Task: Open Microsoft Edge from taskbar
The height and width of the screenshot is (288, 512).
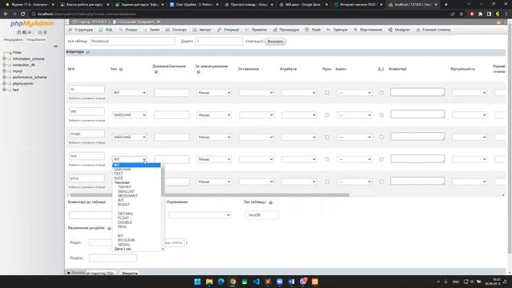Action: coord(221,282)
